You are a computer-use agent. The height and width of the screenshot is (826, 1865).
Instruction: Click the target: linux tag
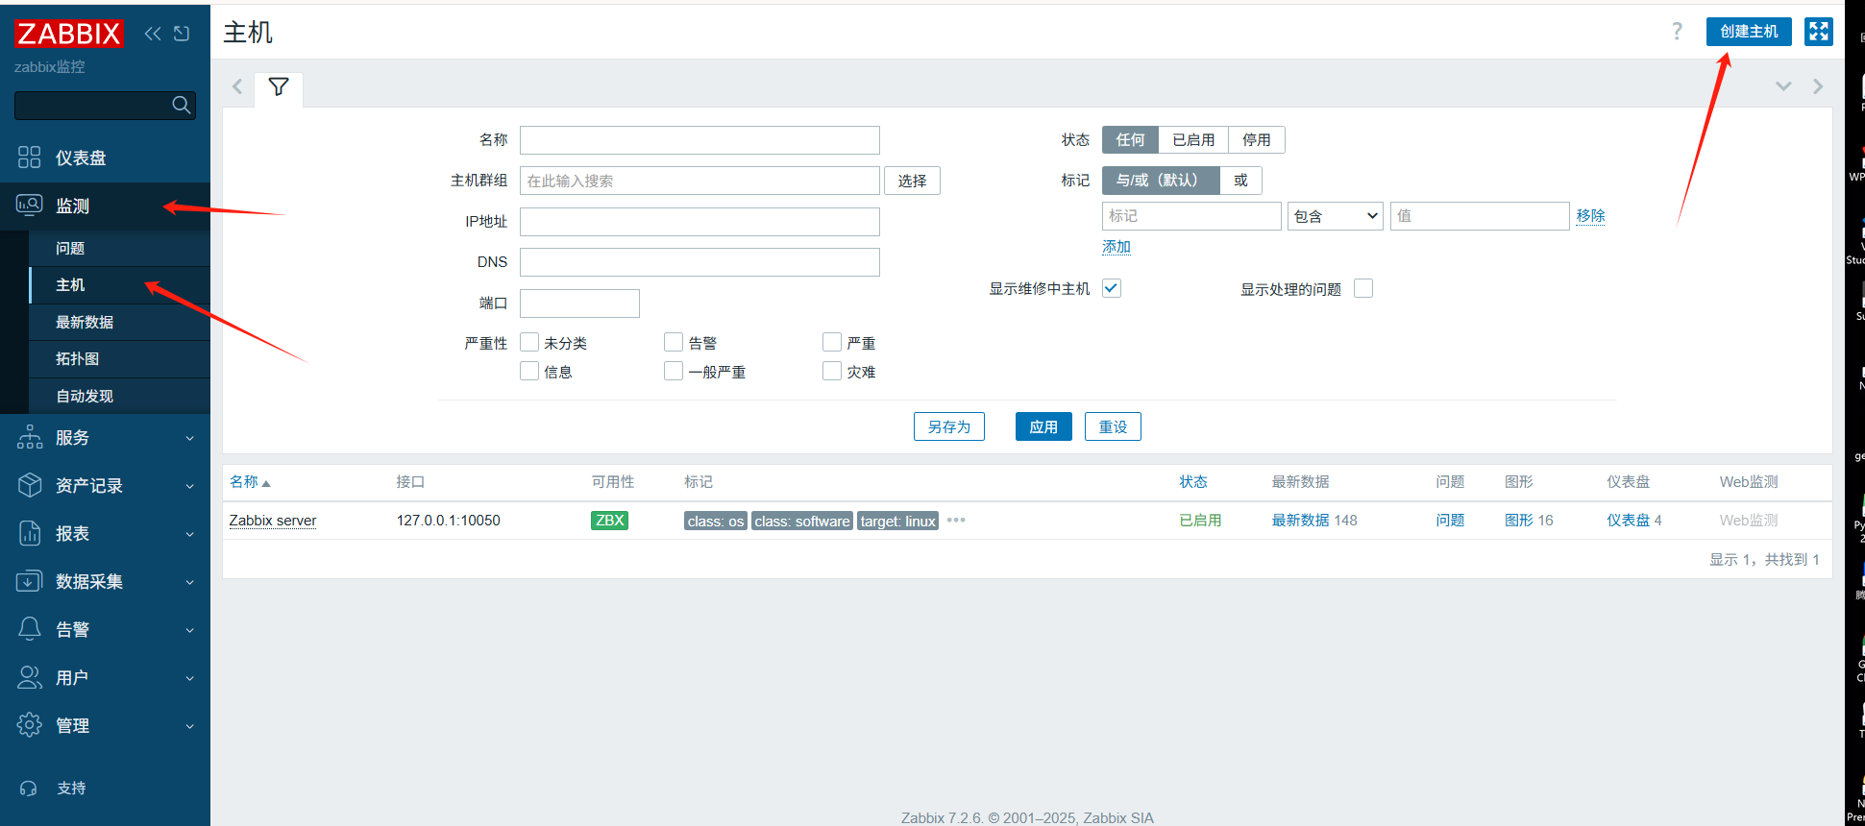(897, 521)
